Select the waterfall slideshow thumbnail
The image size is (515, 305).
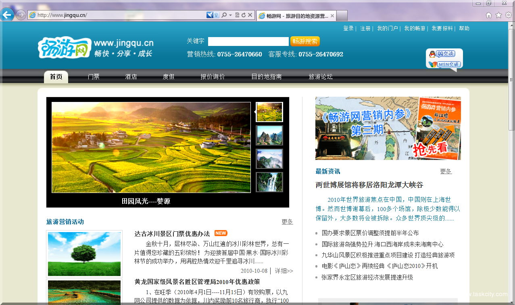[x=269, y=182]
